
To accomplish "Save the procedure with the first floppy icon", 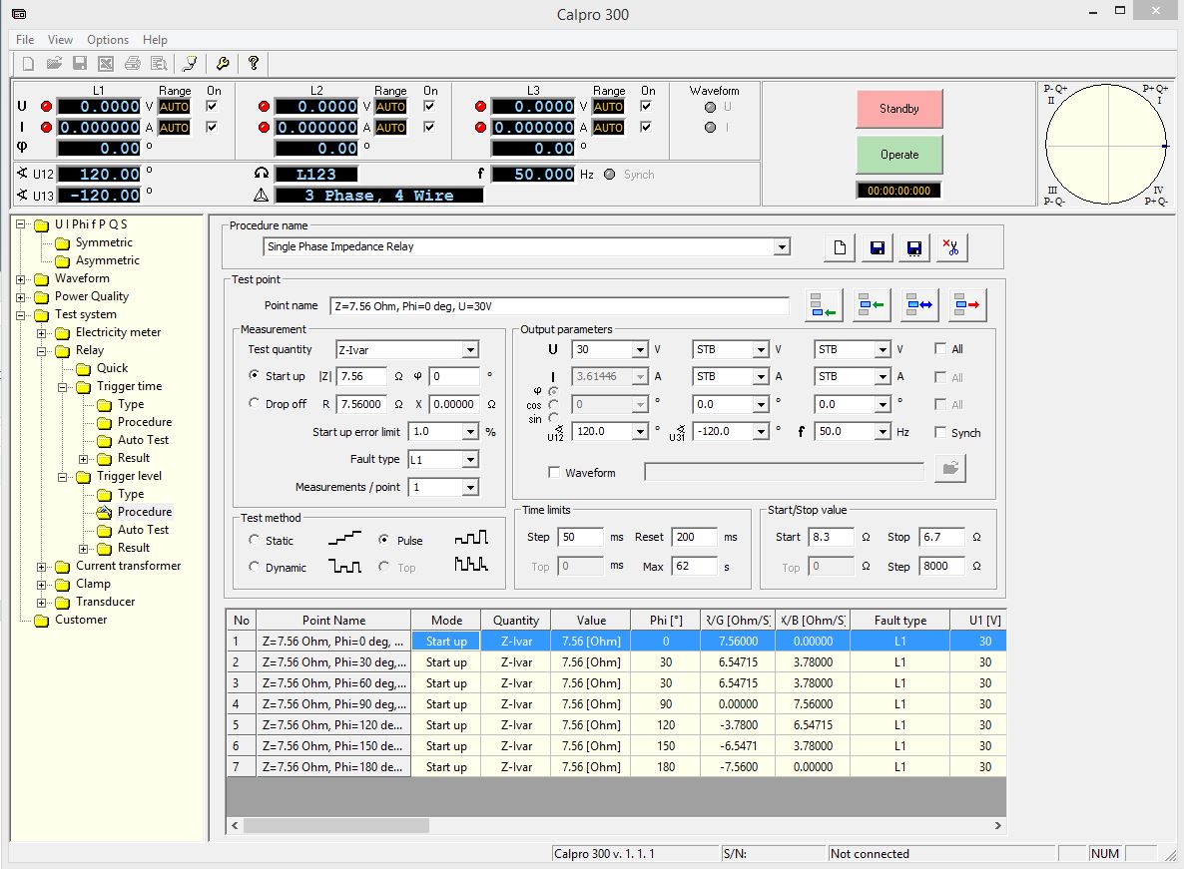I will point(878,247).
